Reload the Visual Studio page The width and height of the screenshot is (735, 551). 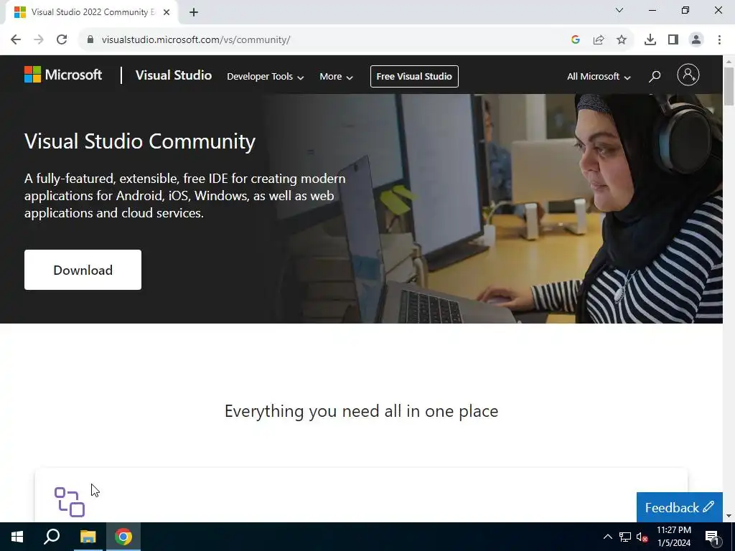62,39
